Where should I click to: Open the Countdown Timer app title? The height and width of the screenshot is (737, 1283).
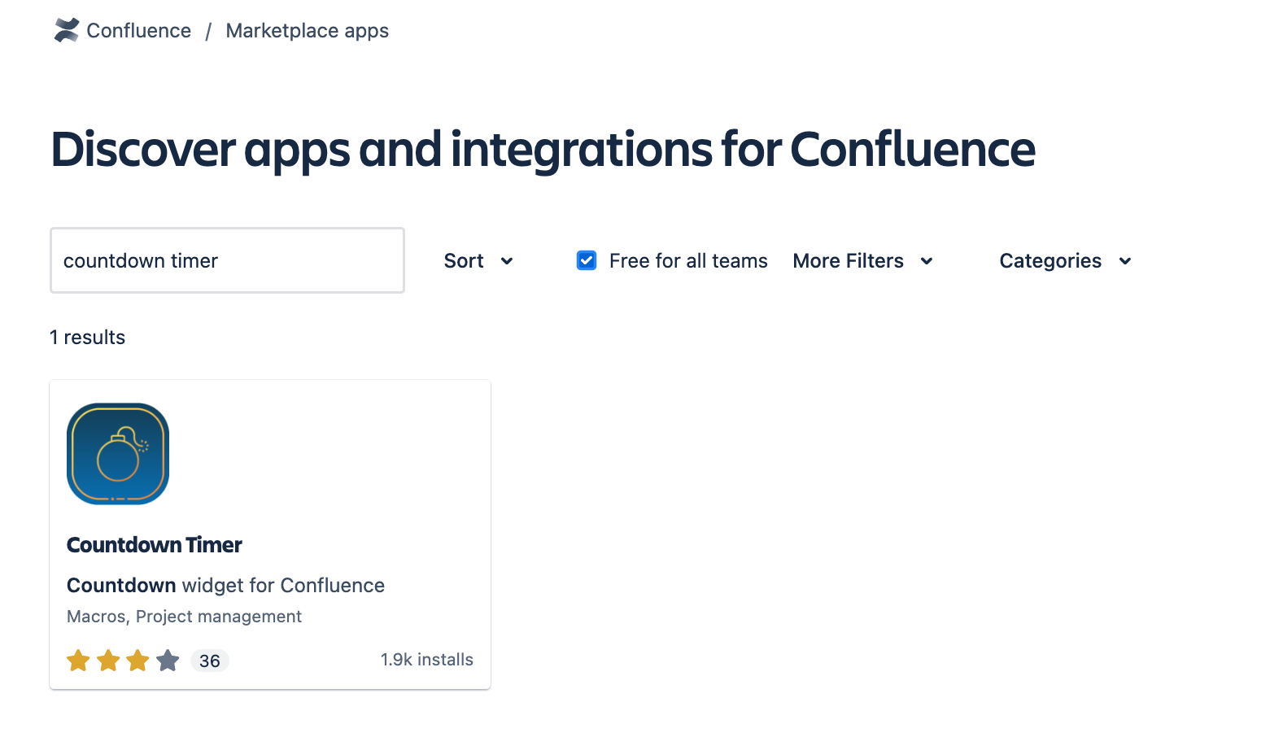point(155,545)
